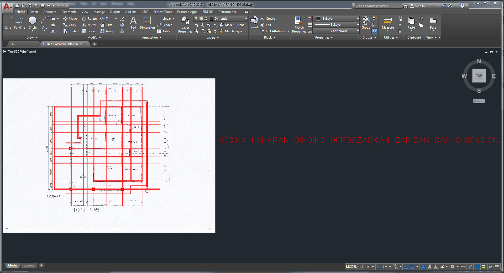
Task: Activate the Copy command
Action: tap(70, 25)
